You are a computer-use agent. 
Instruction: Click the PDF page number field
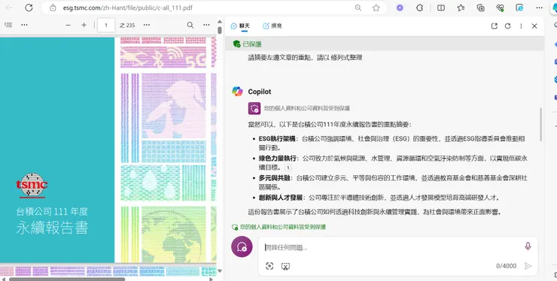[106, 26]
